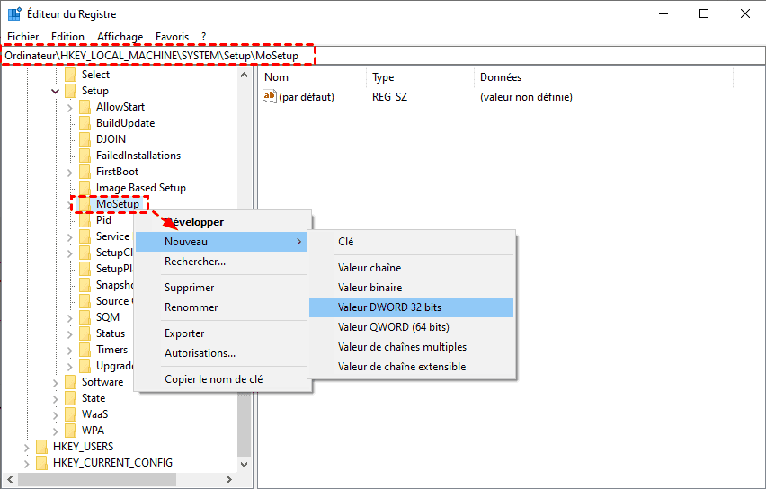The image size is (766, 489).
Task: Open the Affichage menu
Action: (120, 37)
